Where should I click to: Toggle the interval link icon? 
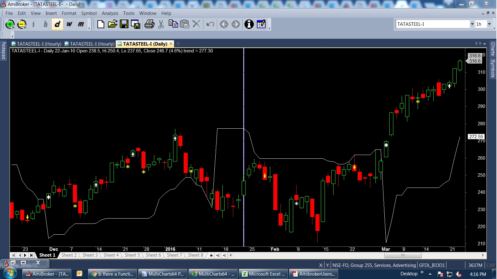click(224, 255)
